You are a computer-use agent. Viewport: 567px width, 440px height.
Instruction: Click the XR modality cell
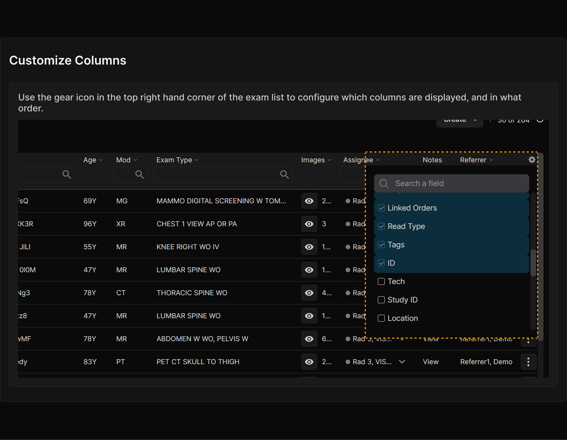[x=121, y=224]
